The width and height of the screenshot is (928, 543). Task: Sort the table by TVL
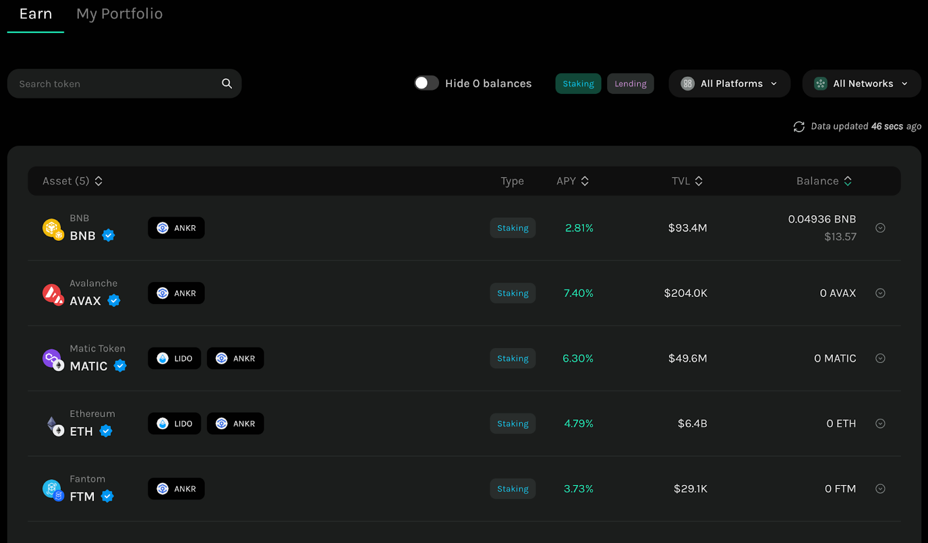(687, 181)
